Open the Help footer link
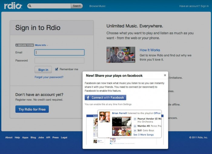Screen dimensions: 212x154 pyautogui.click(x=17, y=137)
